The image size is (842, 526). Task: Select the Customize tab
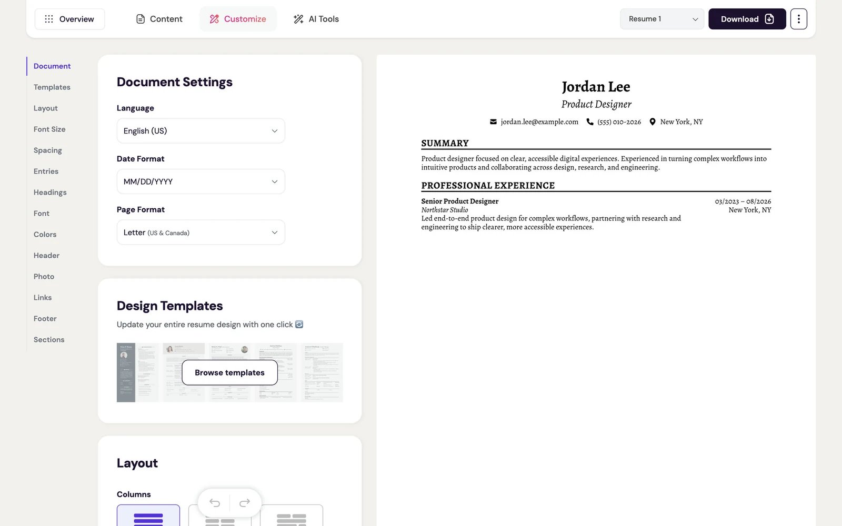(238, 19)
